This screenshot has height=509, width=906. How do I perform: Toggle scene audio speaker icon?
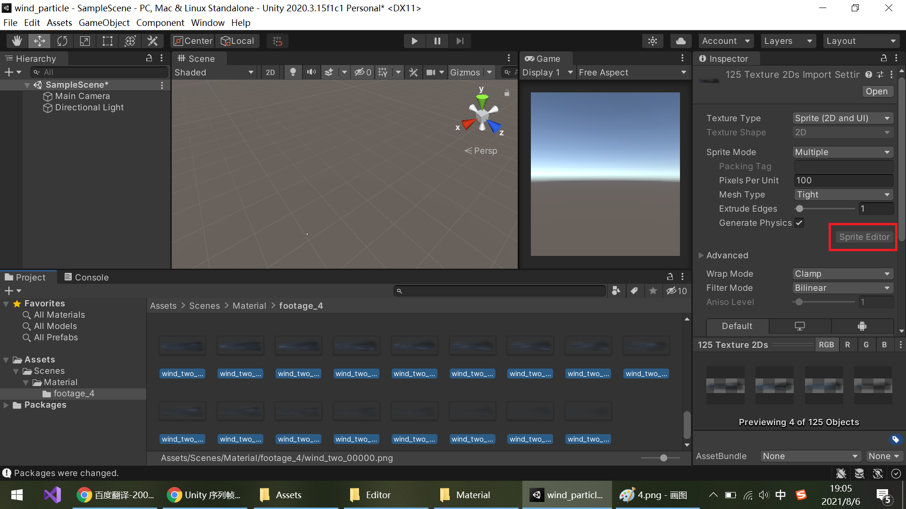[x=311, y=72]
